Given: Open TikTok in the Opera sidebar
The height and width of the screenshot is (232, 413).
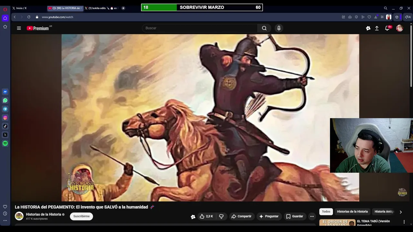Looking at the screenshot, I should 5,126.
